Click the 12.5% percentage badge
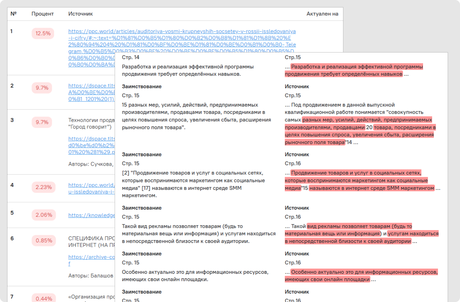The height and width of the screenshot is (302, 460). pos(43,33)
